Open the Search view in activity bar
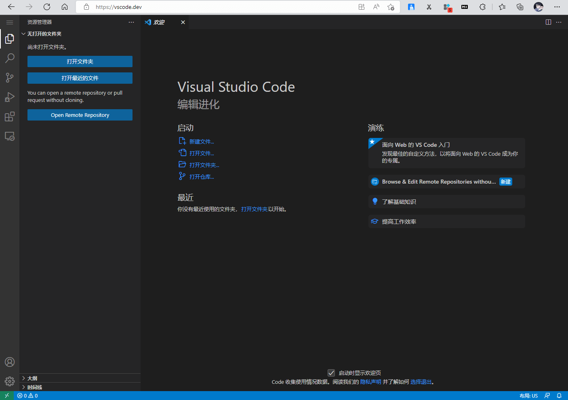The width and height of the screenshot is (568, 400). pyautogui.click(x=10, y=58)
